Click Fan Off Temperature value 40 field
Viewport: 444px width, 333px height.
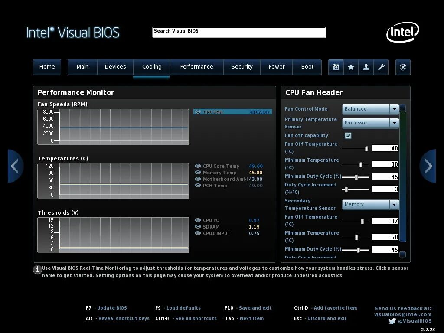[385, 148]
